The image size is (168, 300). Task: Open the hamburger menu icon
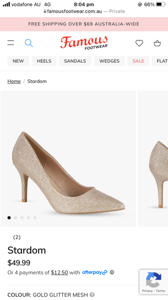click(x=11, y=43)
